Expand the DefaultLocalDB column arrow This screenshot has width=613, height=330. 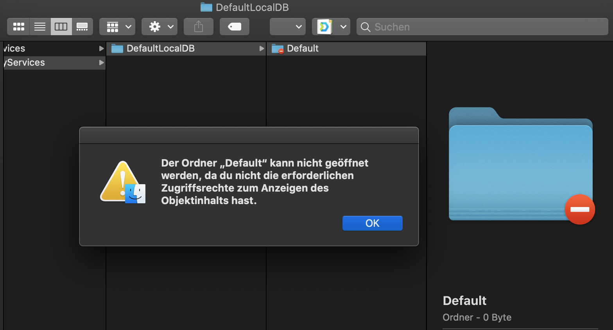[x=262, y=48]
